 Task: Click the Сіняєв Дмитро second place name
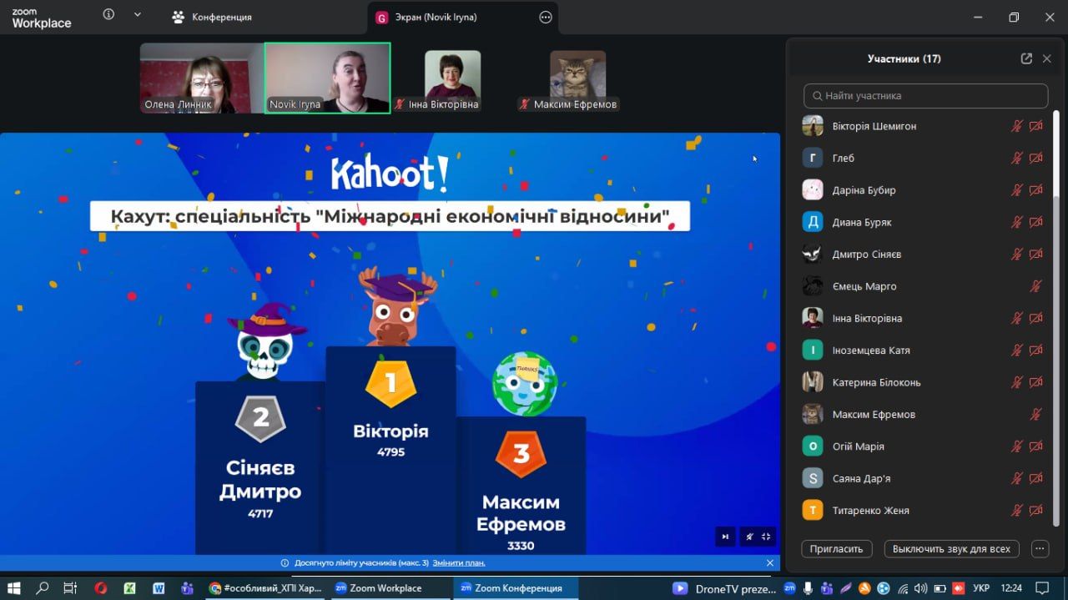(260, 480)
